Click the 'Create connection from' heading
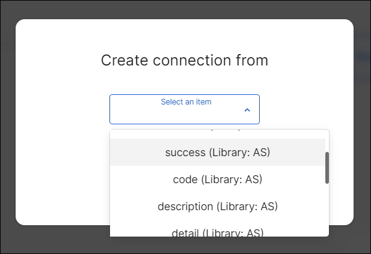Viewport: 371px width, 254px height. click(x=185, y=60)
